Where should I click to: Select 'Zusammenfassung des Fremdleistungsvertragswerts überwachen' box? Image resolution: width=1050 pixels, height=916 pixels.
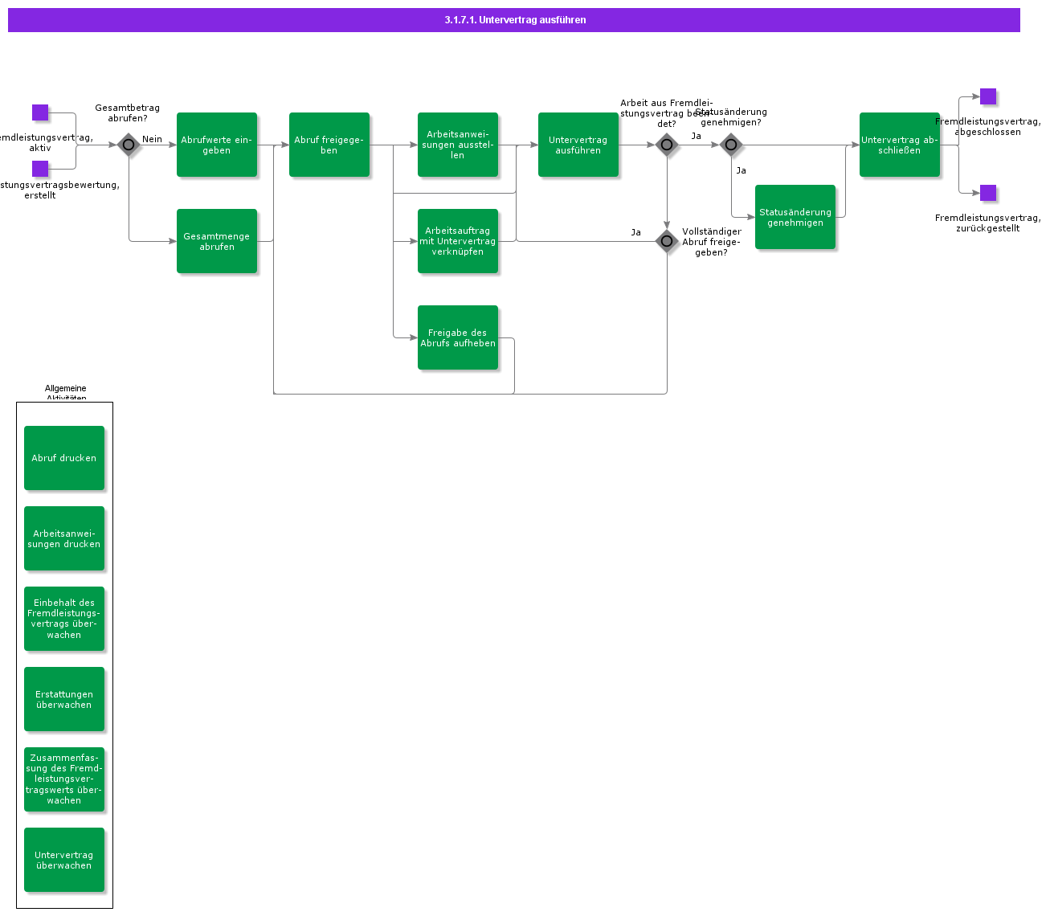click(x=64, y=779)
